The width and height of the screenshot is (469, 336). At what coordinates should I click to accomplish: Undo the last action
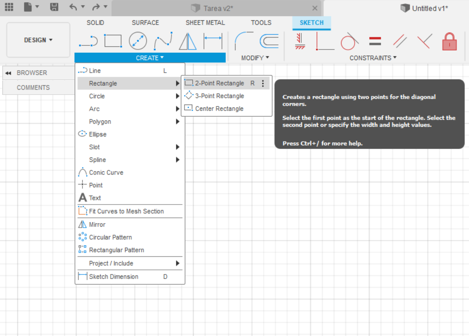[x=73, y=6]
